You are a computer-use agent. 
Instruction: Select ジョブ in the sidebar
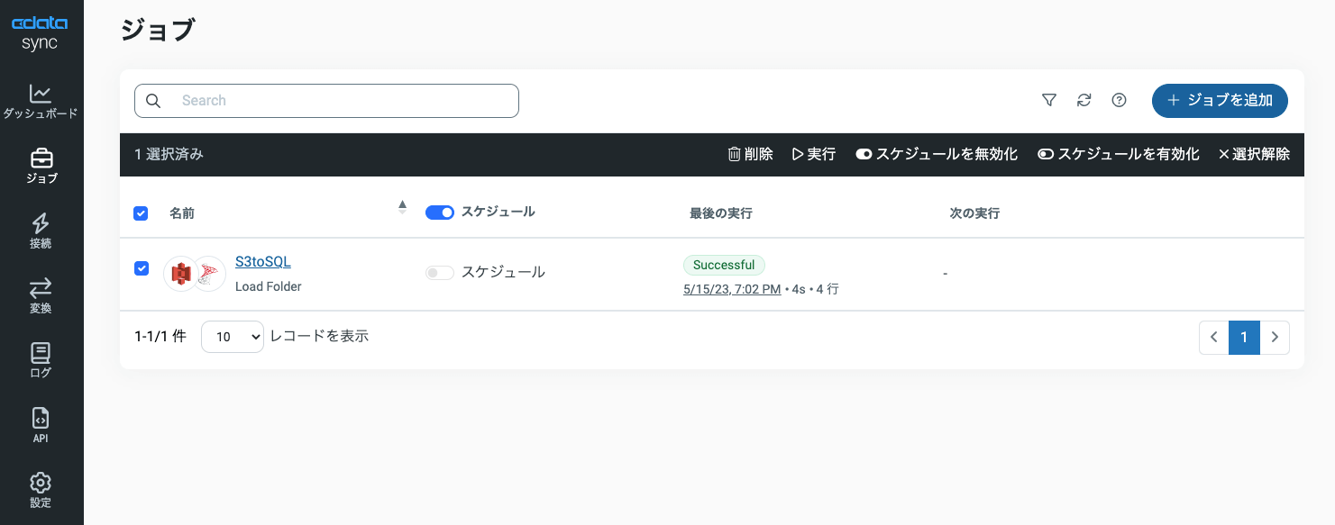[41, 166]
